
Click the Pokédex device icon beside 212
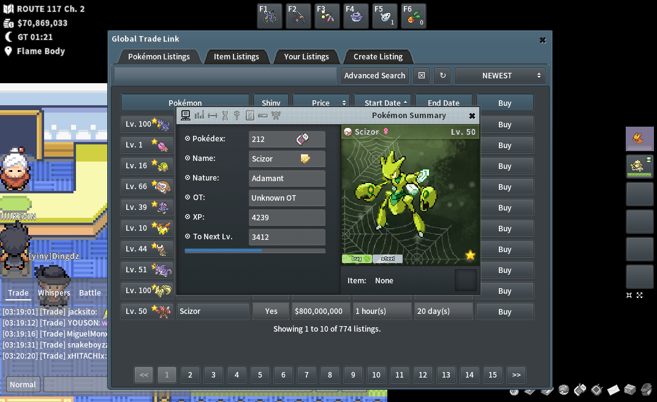[x=302, y=139]
